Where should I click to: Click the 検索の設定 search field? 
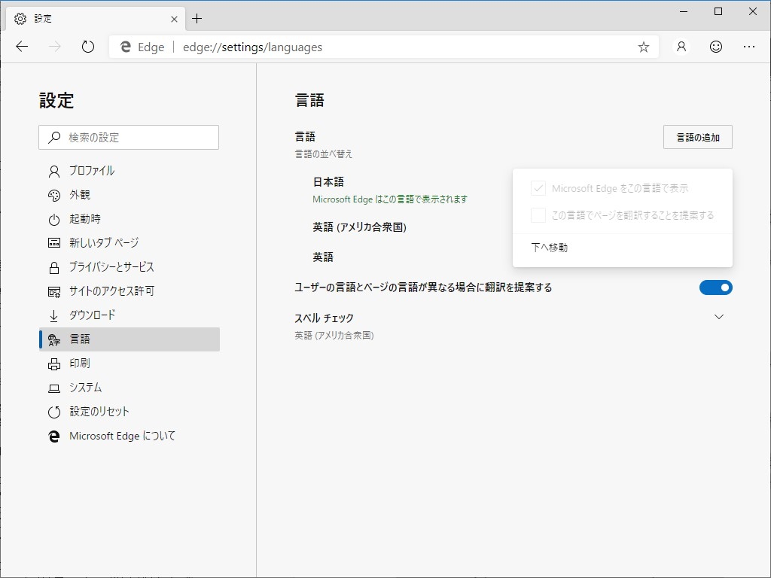click(128, 137)
